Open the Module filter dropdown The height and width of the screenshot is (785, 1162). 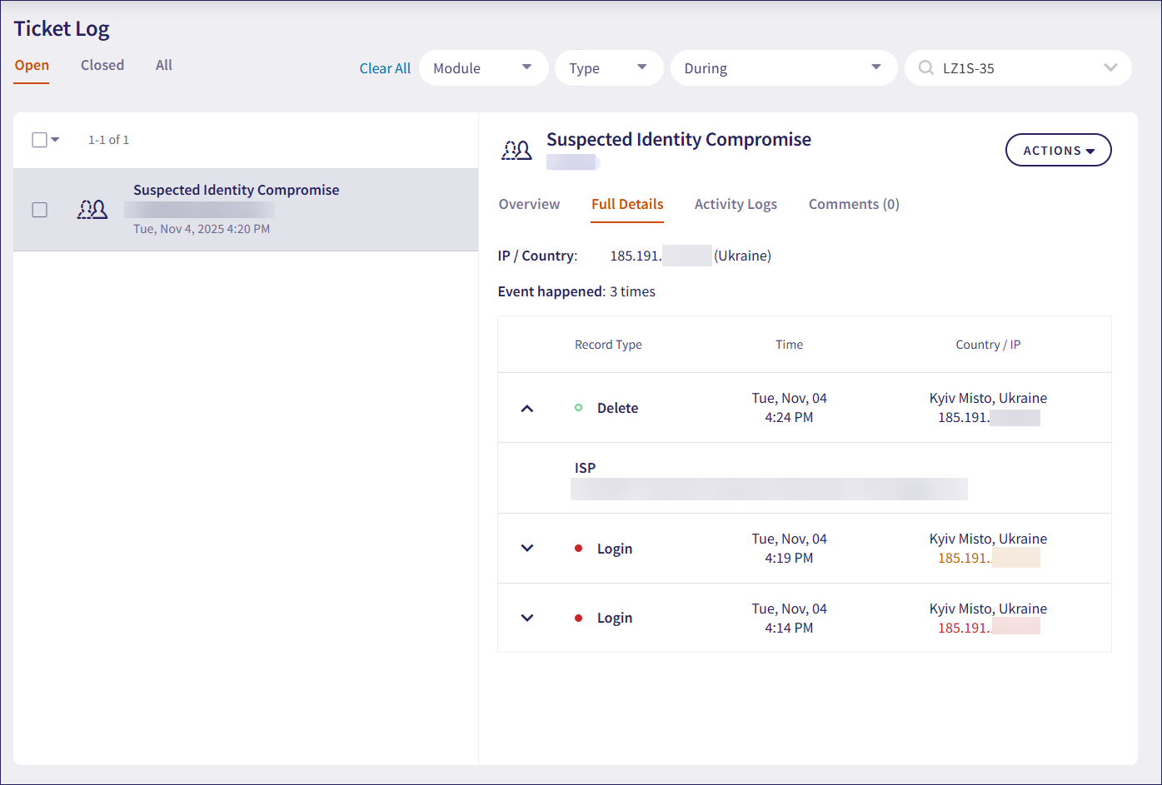(483, 67)
